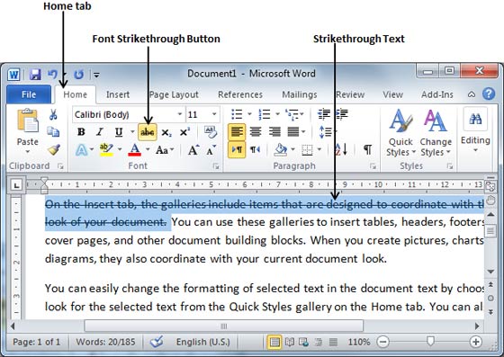Open Line Spacing options
The height and width of the screenshot is (357, 504).
[x=326, y=132]
